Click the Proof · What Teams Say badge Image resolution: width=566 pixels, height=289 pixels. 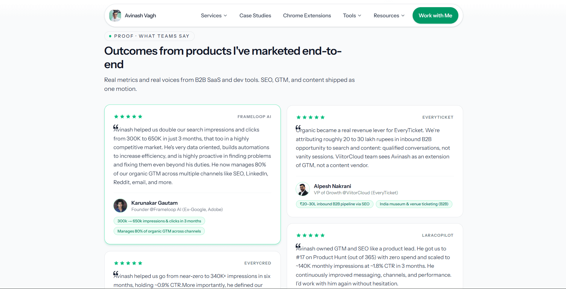pos(149,36)
